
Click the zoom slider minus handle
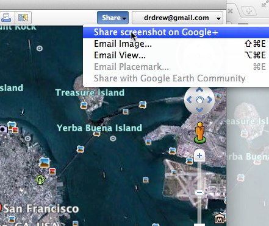point(199,193)
